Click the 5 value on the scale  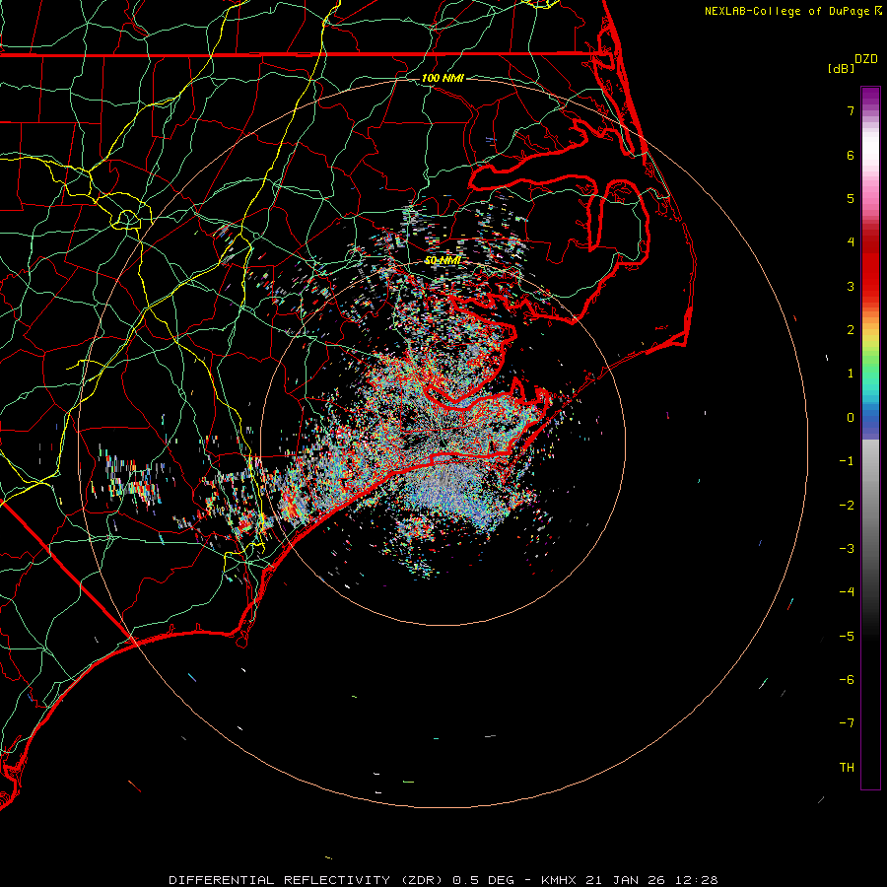pos(851,198)
